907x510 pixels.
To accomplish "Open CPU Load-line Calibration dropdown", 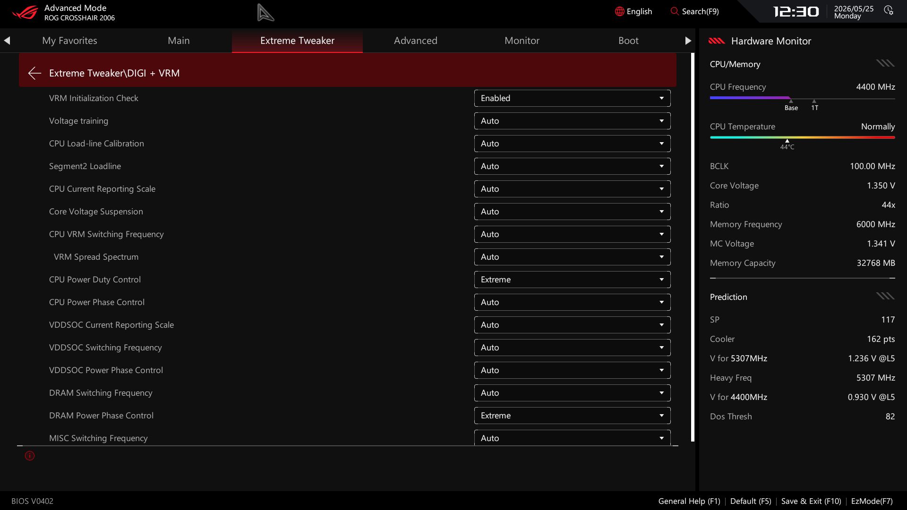I will 572,144.
